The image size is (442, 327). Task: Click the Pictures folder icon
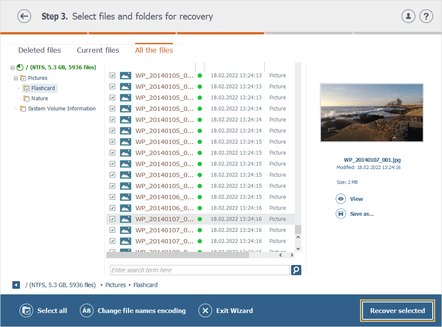(x=23, y=78)
